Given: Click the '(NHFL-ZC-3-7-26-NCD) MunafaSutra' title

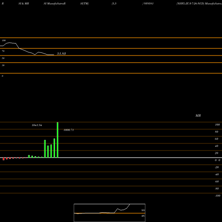Looking at the screenshot, I should point(199,4).
